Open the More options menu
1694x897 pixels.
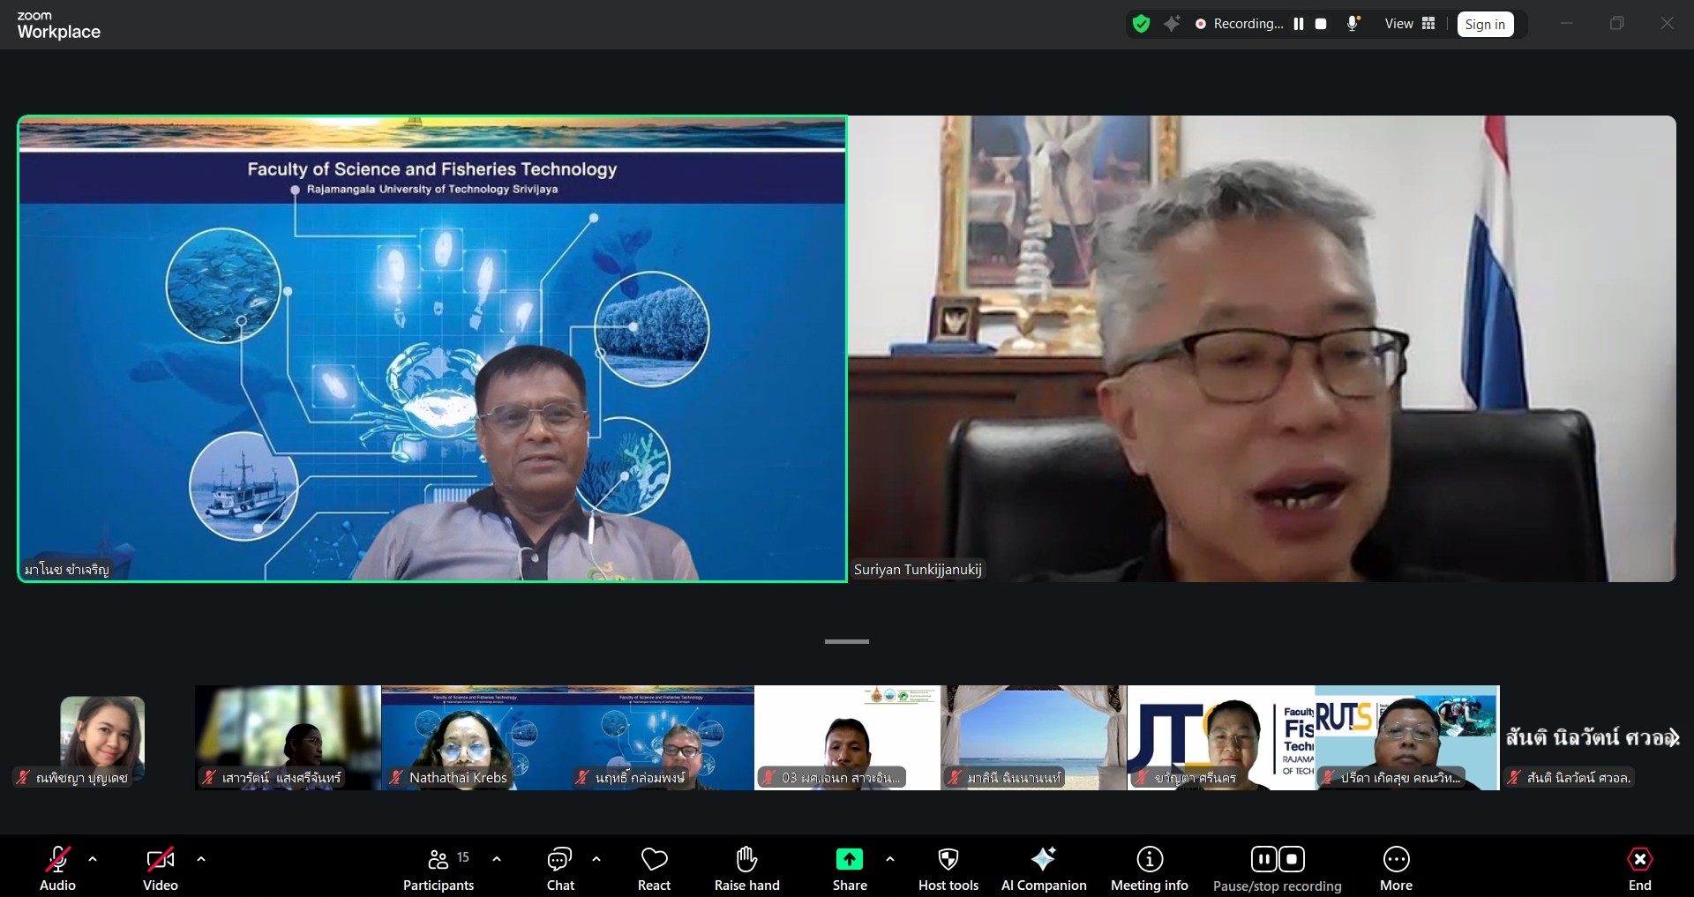point(1396,869)
